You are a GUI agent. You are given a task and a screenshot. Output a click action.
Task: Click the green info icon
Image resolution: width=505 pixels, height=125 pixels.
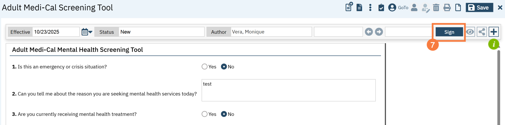pyautogui.click(x=494, y=44)
